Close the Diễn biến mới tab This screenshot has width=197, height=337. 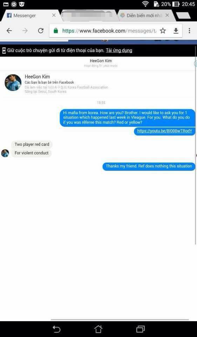[x=168, y=15]
